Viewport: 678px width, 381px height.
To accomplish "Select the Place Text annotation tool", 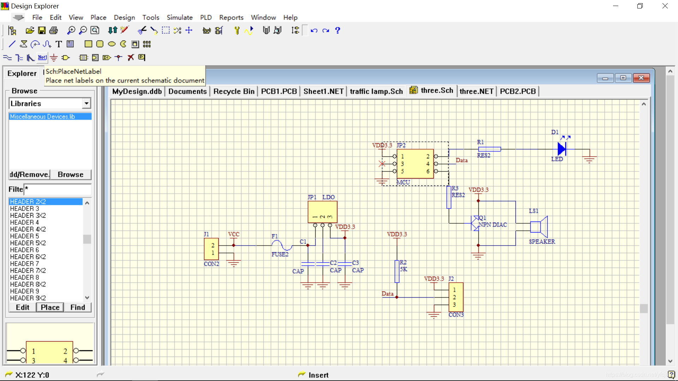I will (59, 44).
